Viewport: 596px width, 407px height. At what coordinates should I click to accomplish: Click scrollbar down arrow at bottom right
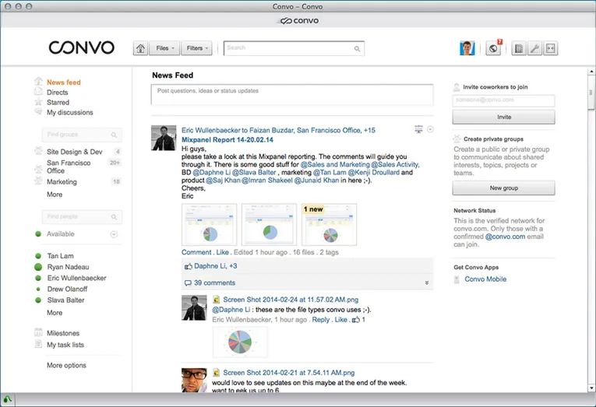coord(591,388)
